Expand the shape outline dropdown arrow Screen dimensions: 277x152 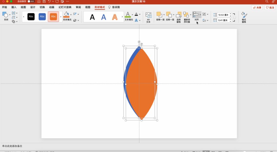click(x=78, y=14)
